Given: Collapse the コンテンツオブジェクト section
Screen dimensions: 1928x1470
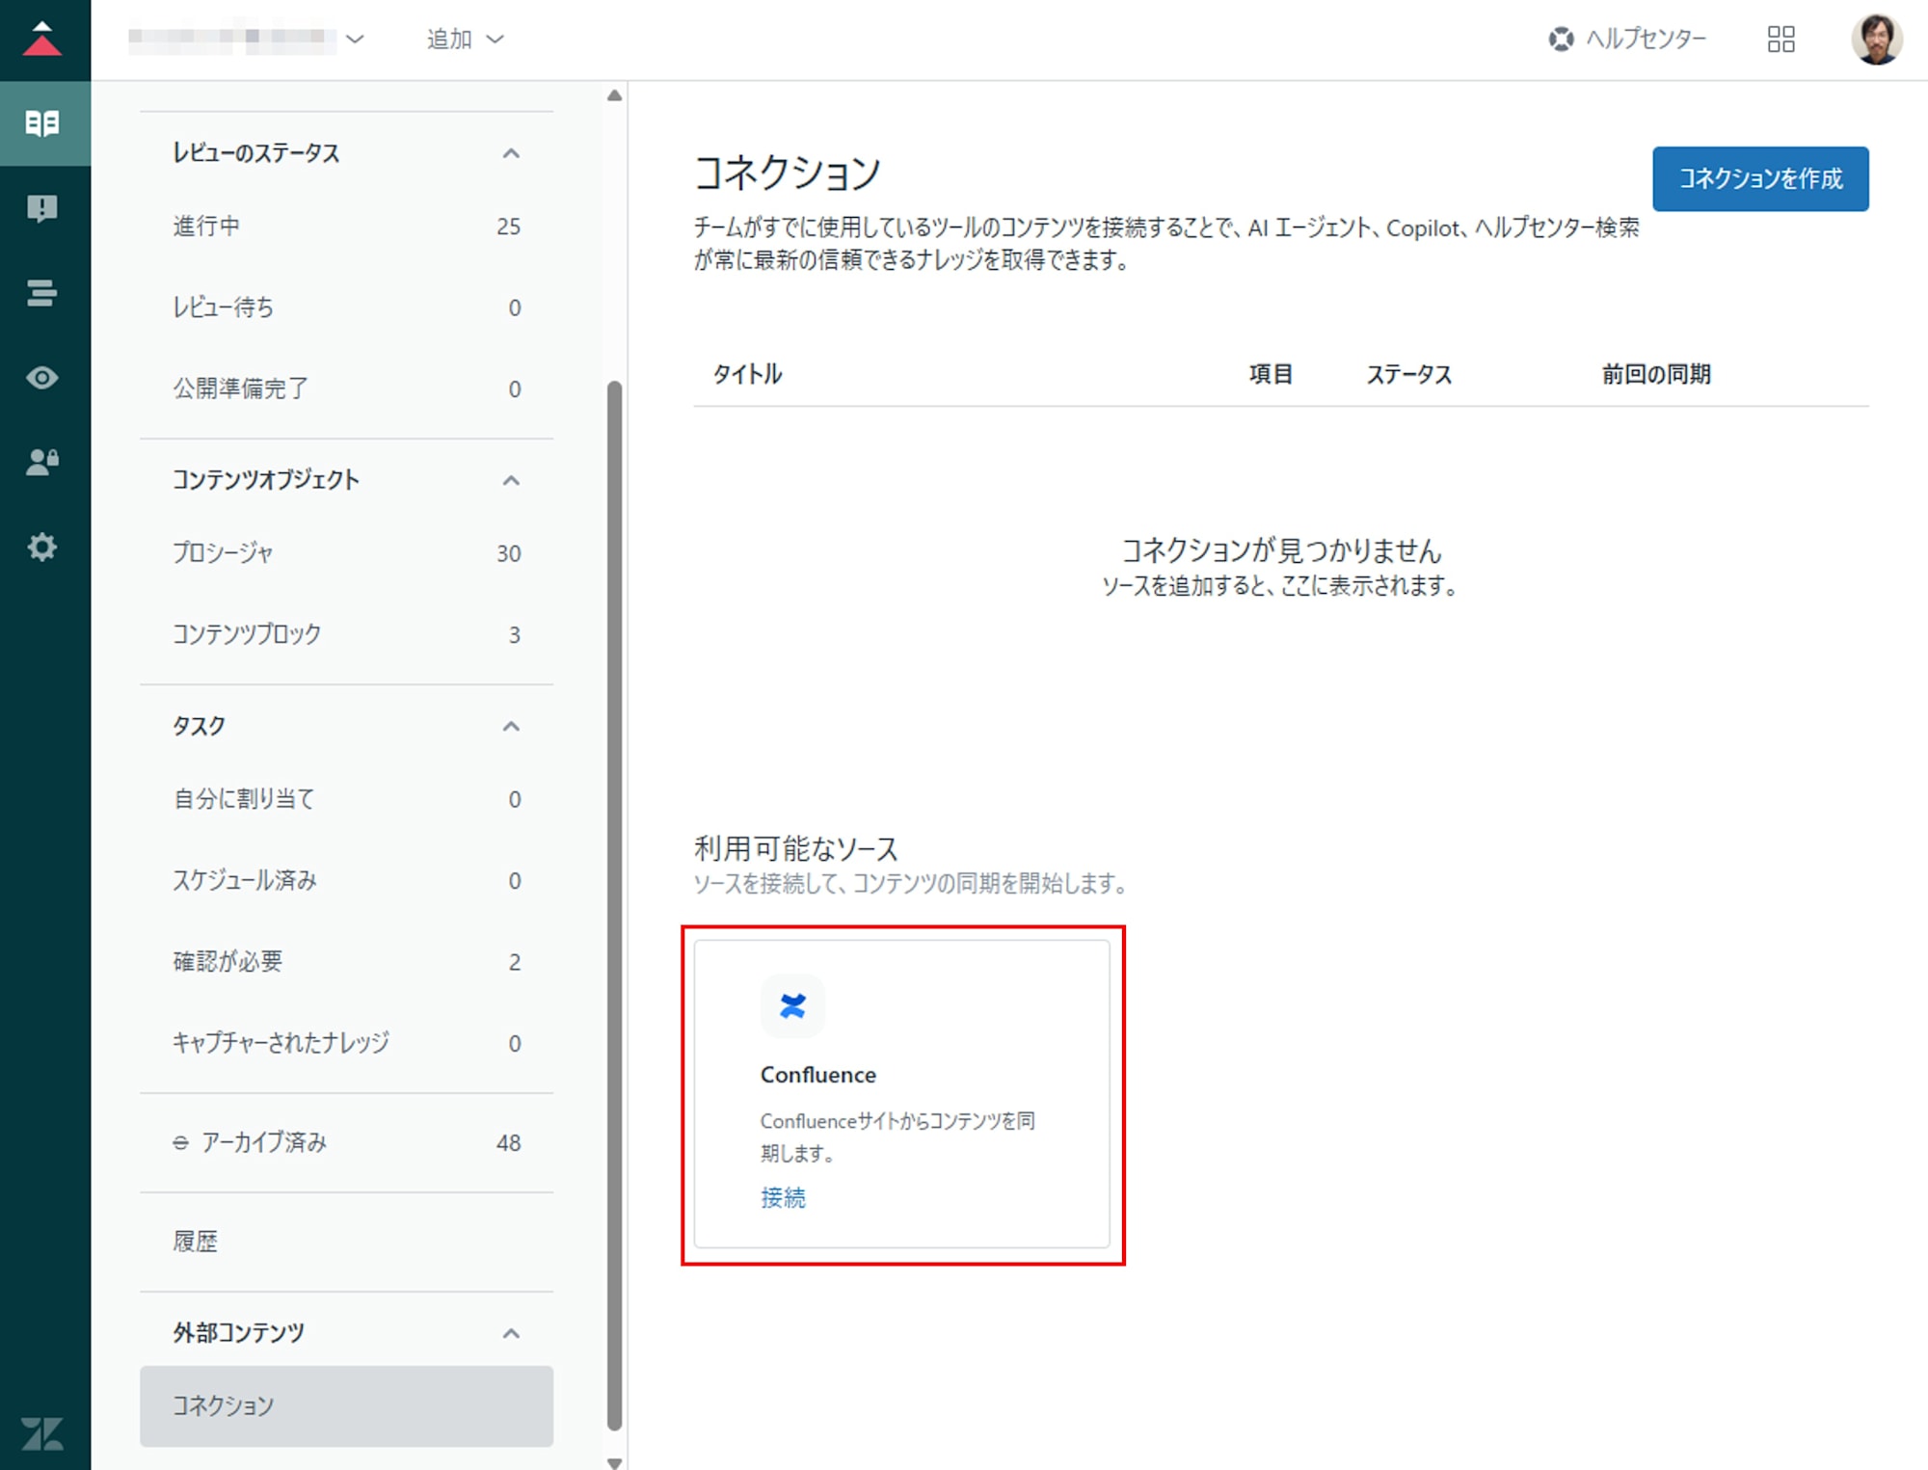Looking at the screenshot, I should 511,480.
